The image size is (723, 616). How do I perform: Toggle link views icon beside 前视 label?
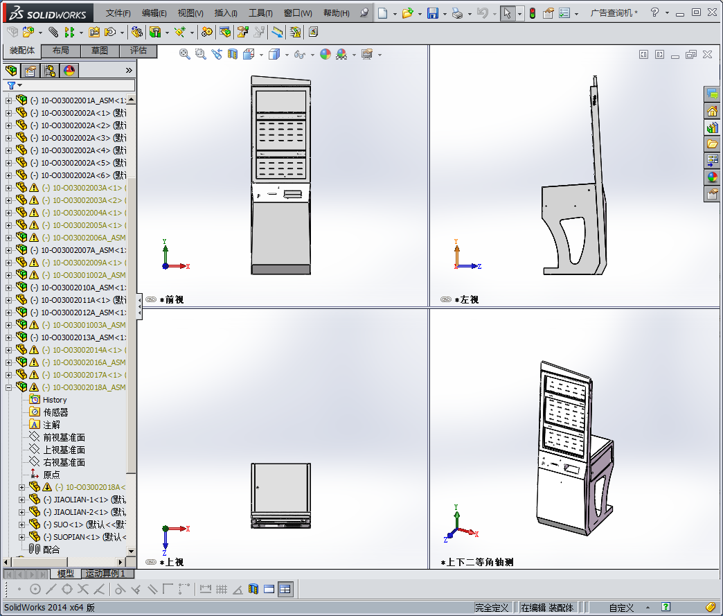151,300
